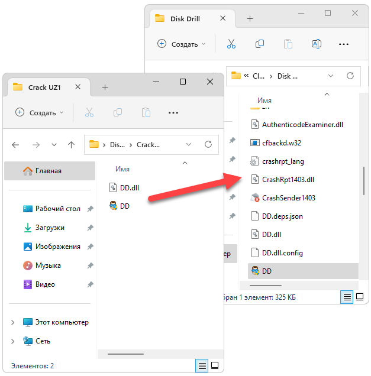
Task: Unpin Загрузки from quick access
Action: (90, 228)
